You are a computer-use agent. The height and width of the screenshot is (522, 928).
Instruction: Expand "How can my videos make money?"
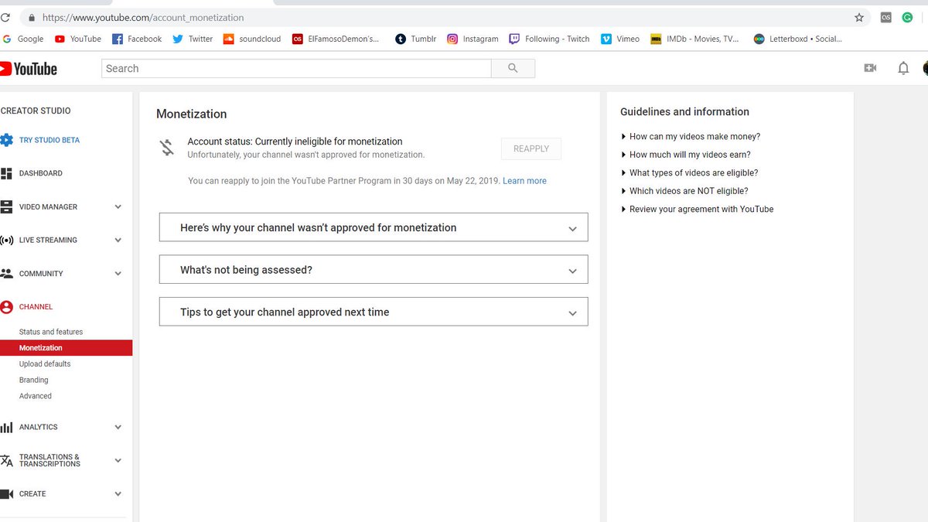[691, 136]
